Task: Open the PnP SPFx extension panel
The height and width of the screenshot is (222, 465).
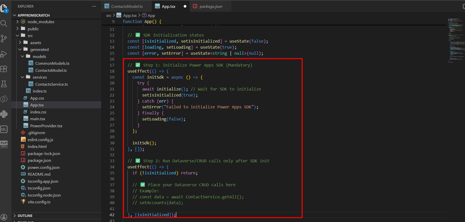Action: point(4,144)
